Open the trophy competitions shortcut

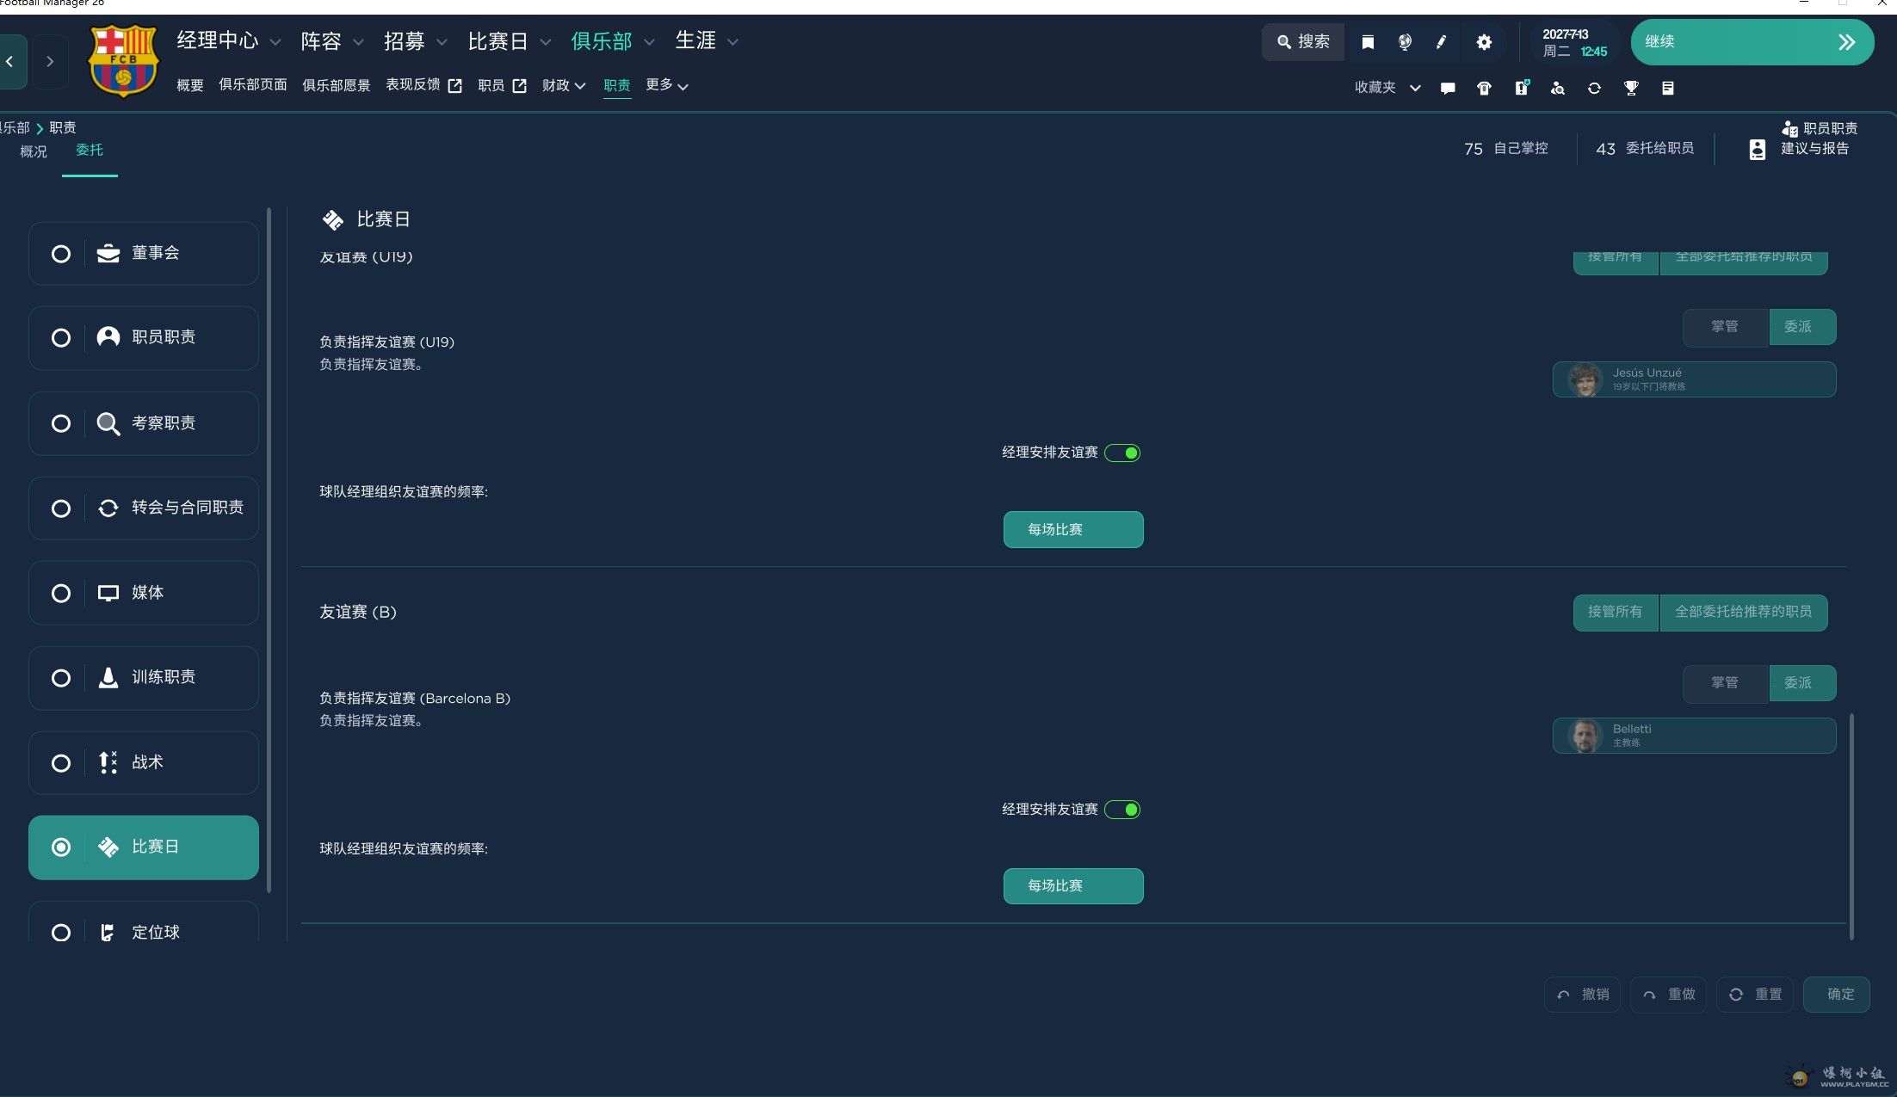click(x=1631, y=88)
